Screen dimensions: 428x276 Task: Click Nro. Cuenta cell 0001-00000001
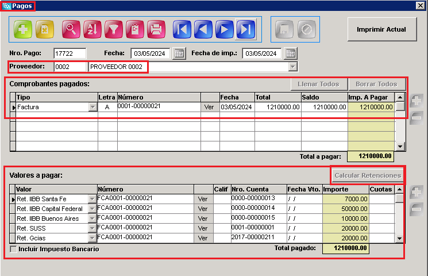pyautogui.click(x=259, y=228)
